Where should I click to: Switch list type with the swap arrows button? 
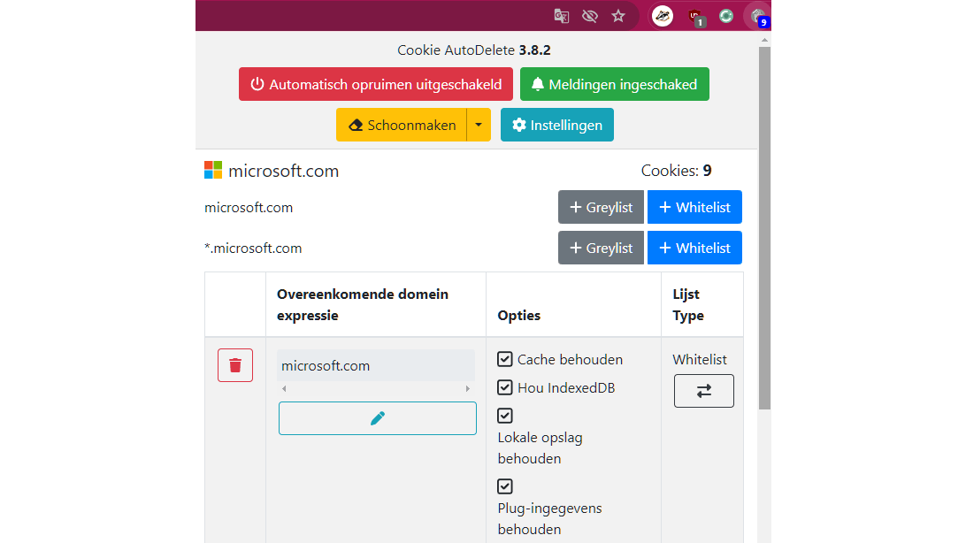(x=703, y=391)
